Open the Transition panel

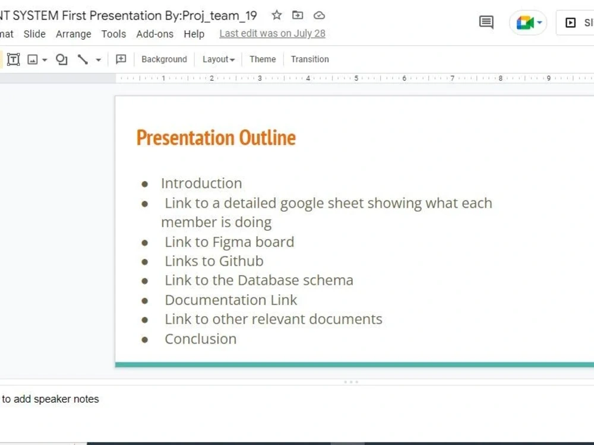coord(310,59)
